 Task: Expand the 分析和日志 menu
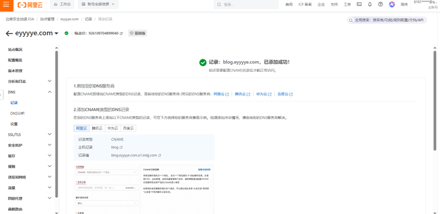coord(50,81)
